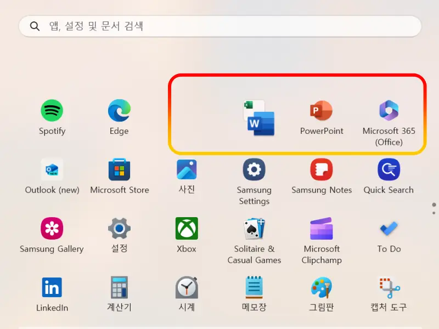439x329 pixels.
Task: Open the 사진 photos app
Action: click(187, 170)
